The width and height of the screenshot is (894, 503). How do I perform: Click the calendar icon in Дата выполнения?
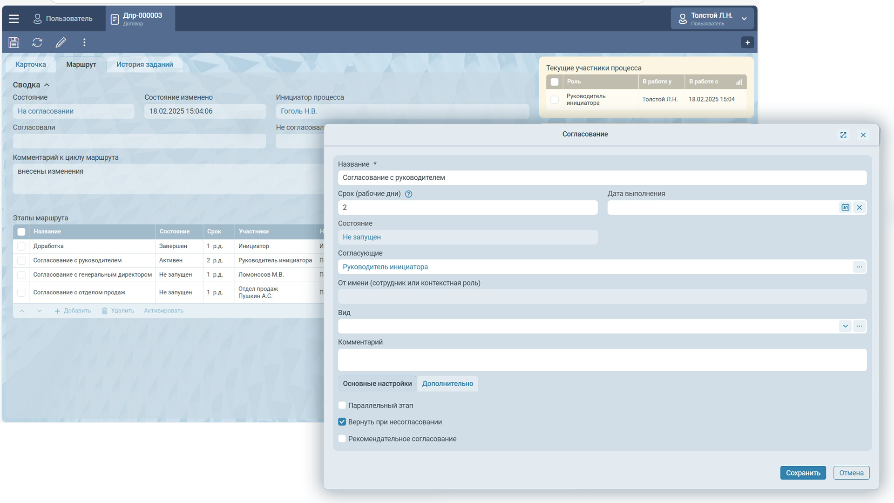tap(845, 207)
